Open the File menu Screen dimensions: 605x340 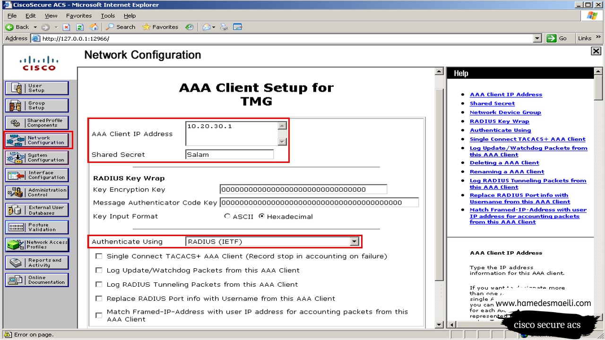point(12,16)
